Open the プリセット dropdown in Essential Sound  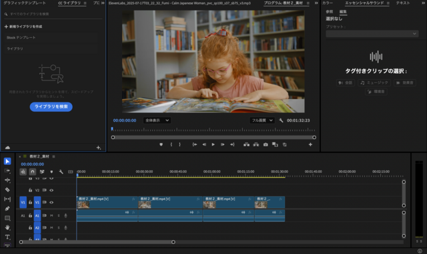[372, 34]
